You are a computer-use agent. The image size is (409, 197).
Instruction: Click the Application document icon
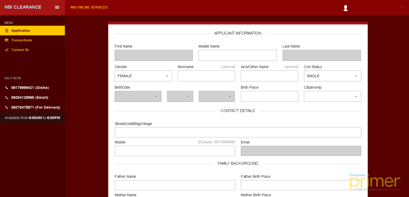pos(7,30)
